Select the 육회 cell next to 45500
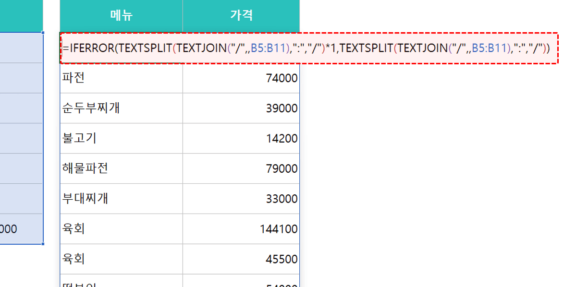Viewport: 564px width, 287px height. click(x=121, y=259)
